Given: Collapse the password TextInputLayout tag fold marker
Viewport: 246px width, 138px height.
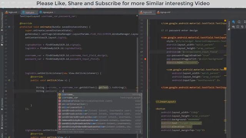Looking at the screenshot, I should (149, 38).
